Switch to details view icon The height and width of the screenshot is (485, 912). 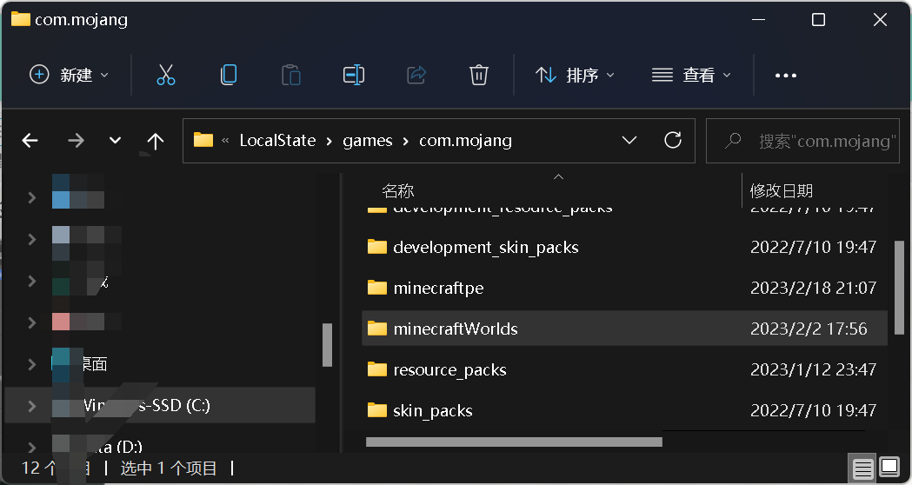pos(863,468)
